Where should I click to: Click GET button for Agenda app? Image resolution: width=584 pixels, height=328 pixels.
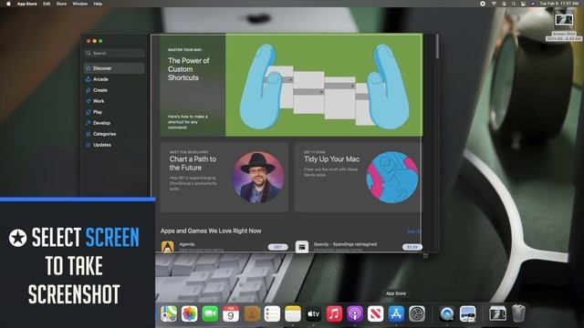coord(277,247)
